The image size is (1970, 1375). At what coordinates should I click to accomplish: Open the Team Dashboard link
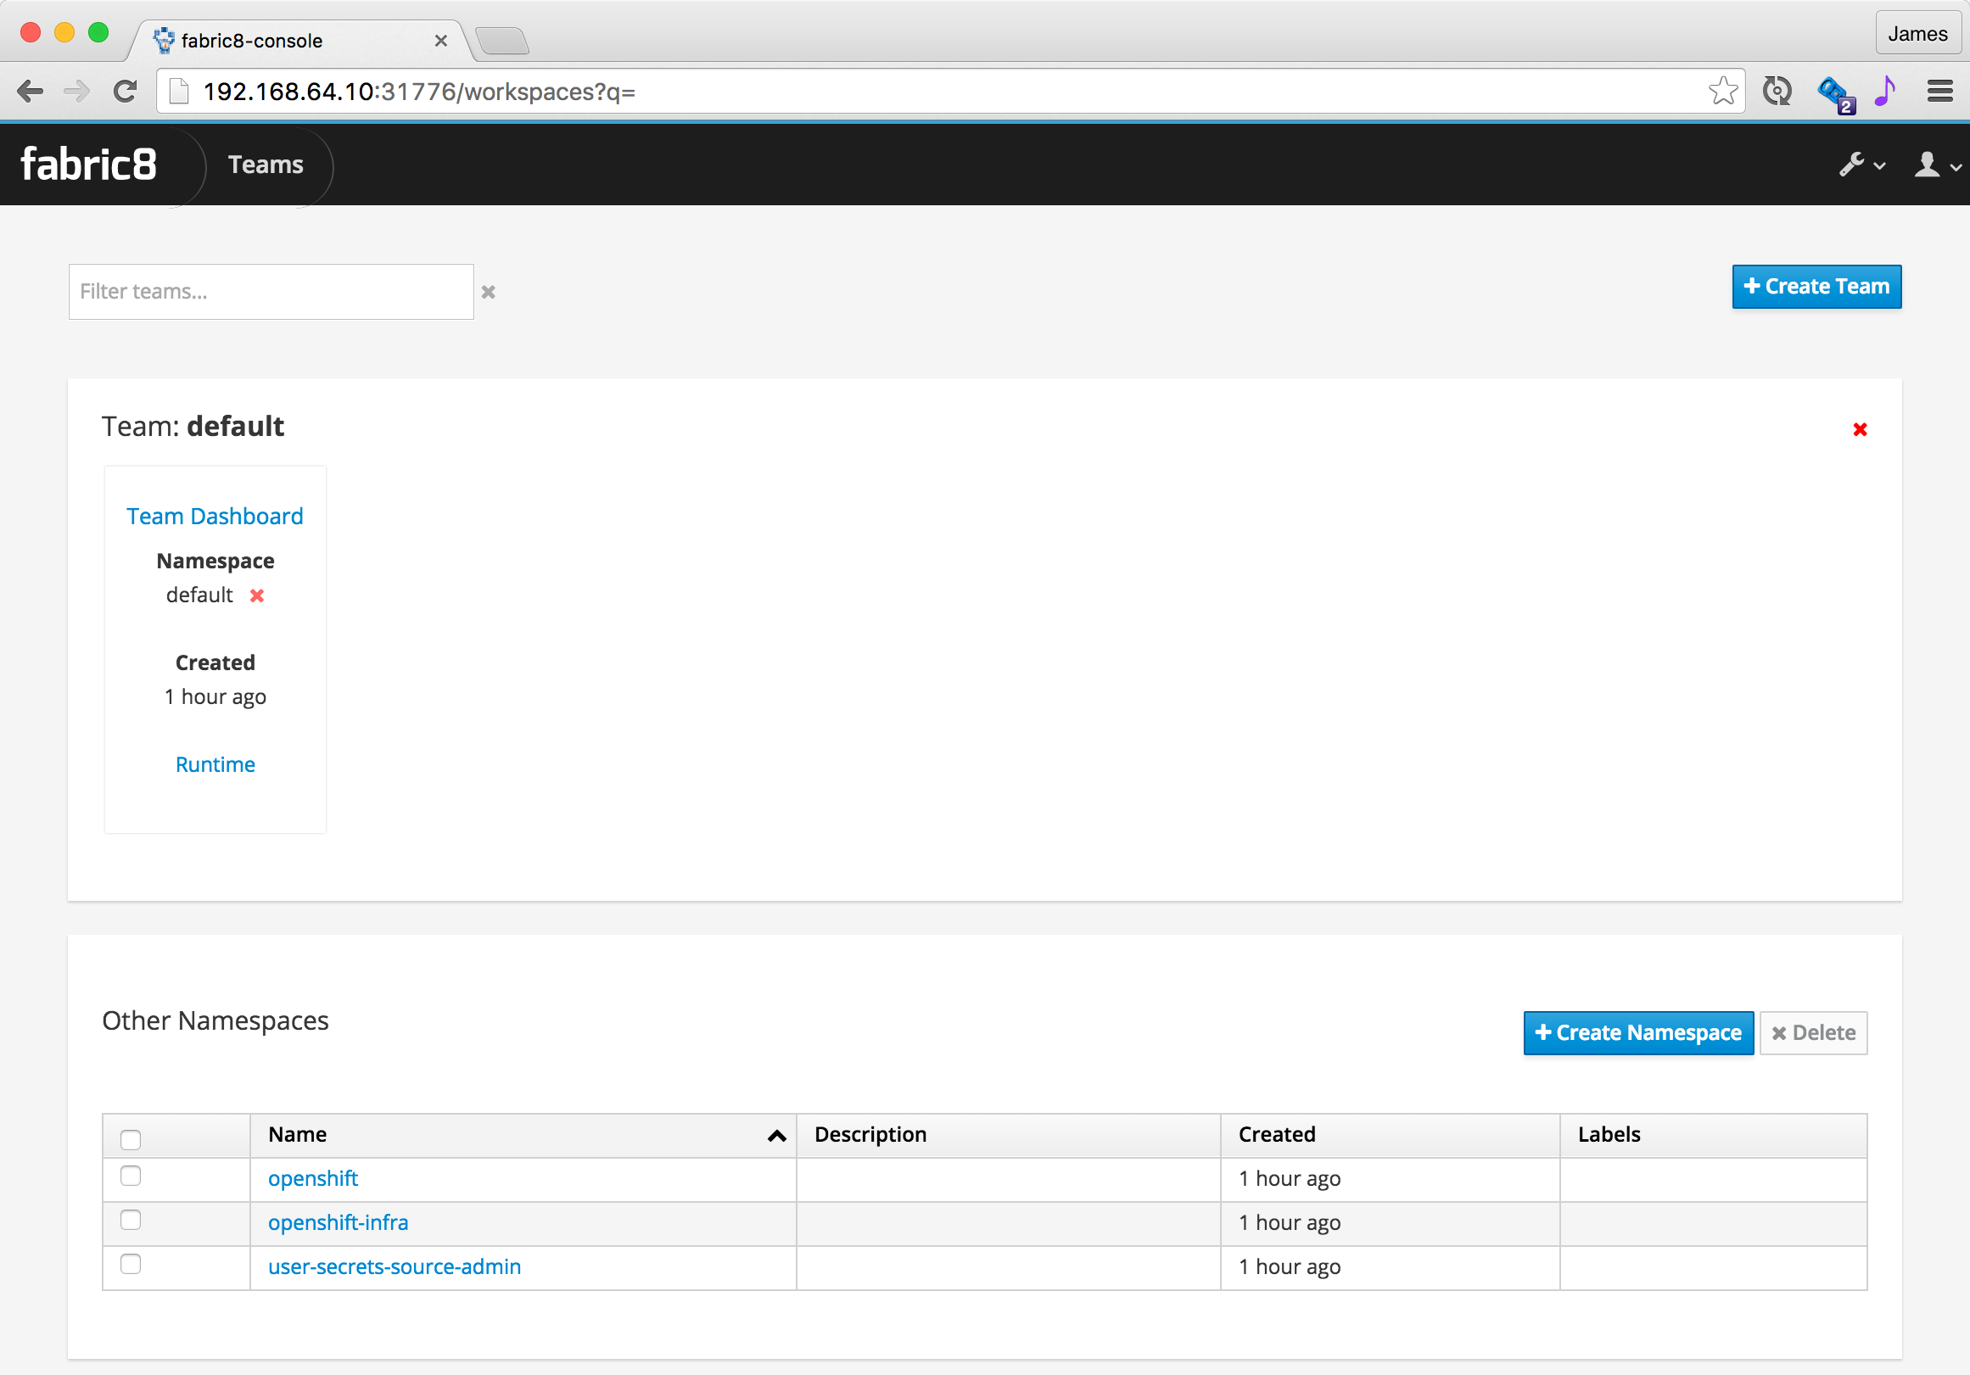[x=215, y=517]
